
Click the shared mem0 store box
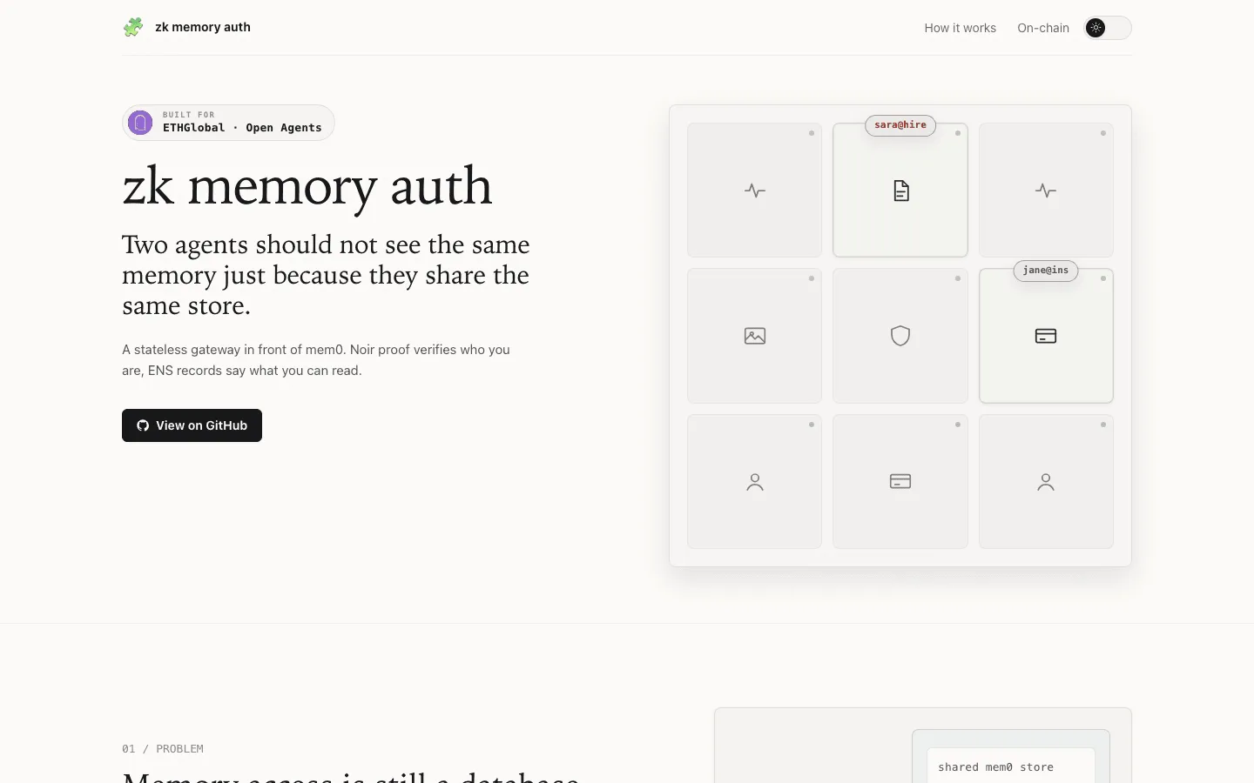click(1011, 766)
